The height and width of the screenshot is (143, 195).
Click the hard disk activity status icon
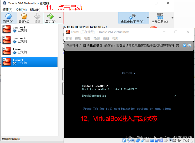pyautogui.click(x=124, y=140)
